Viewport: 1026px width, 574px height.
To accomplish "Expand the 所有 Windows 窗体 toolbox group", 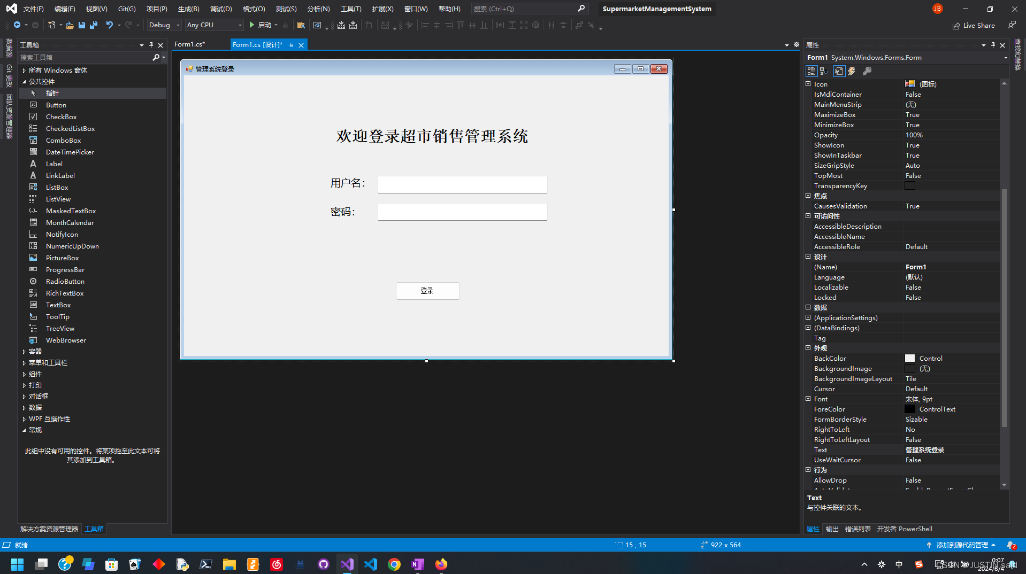I will 24,71.
